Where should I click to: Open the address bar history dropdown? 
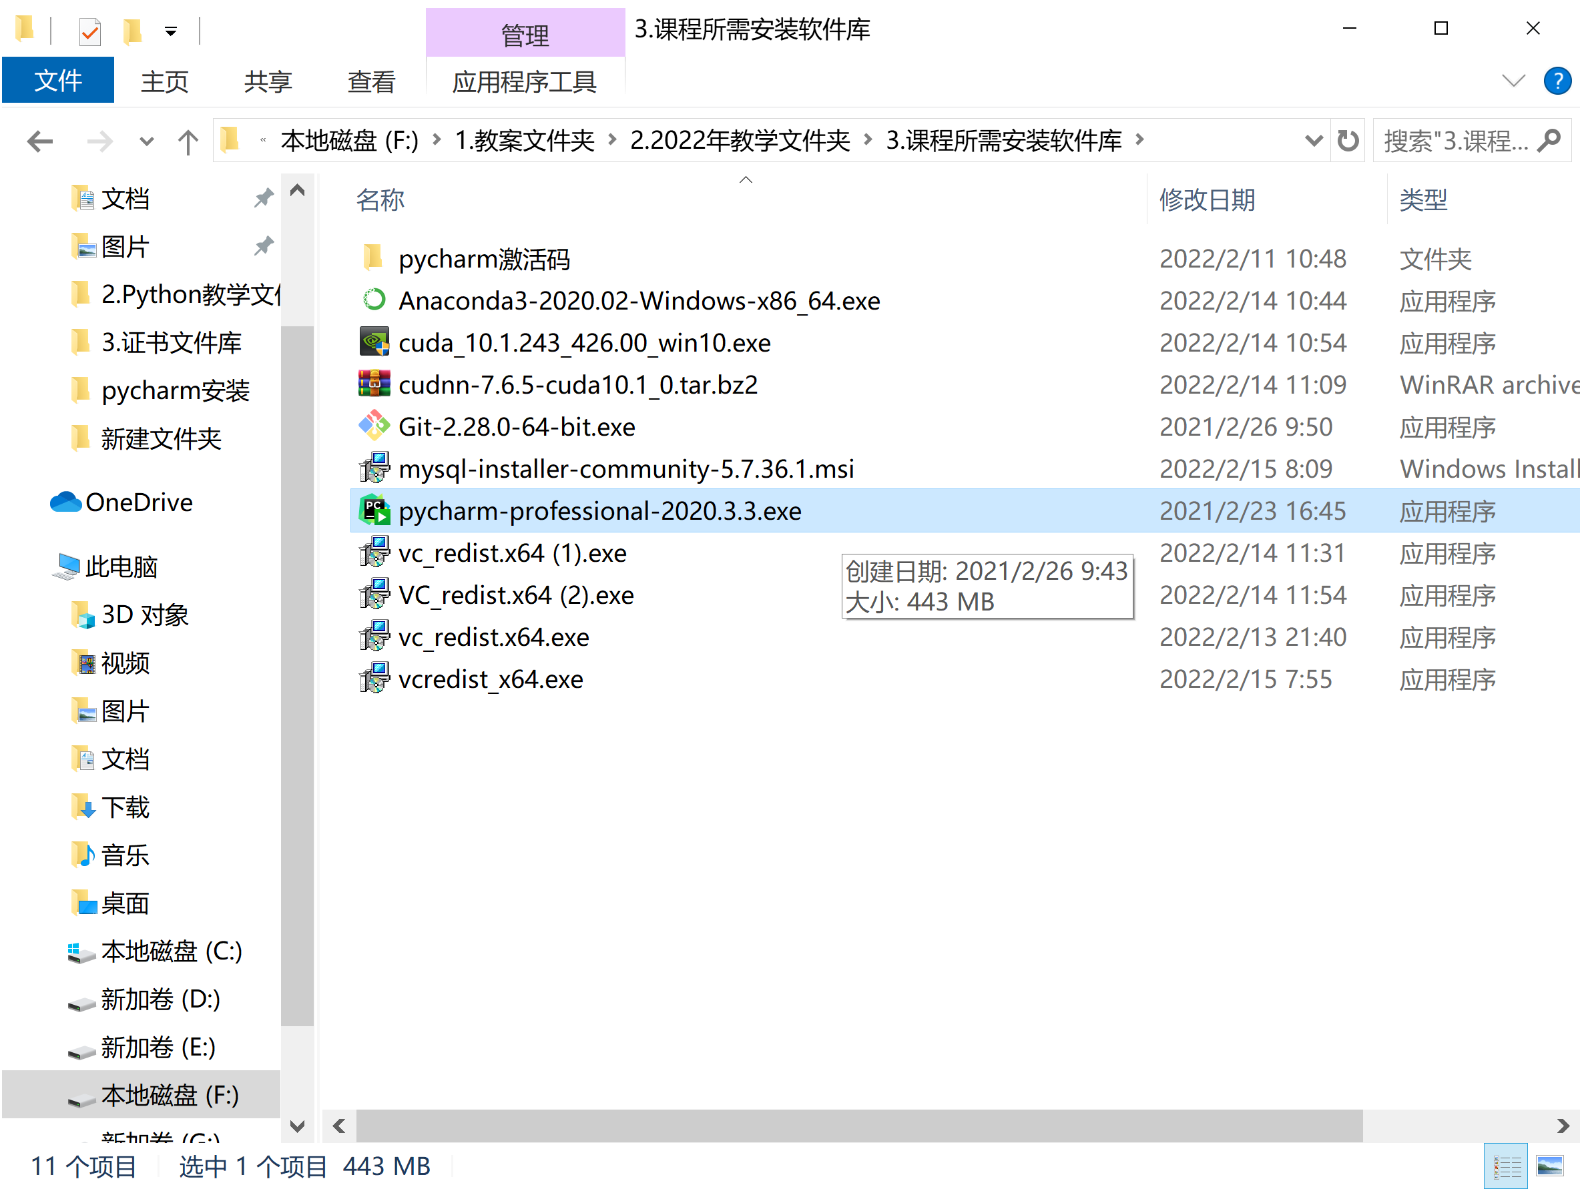tap(1313, 140)
